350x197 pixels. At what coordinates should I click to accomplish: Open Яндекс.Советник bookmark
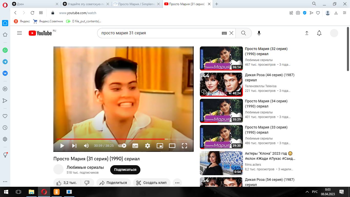(48, 21)
